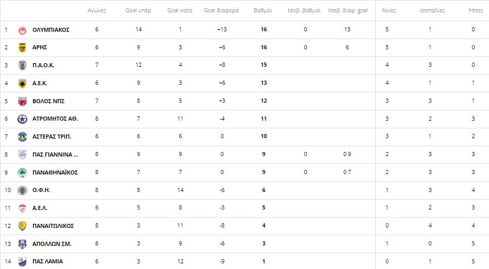Click the Aris team crest icon
This screenshot has width=489, height=269.
tap(22, 48)
